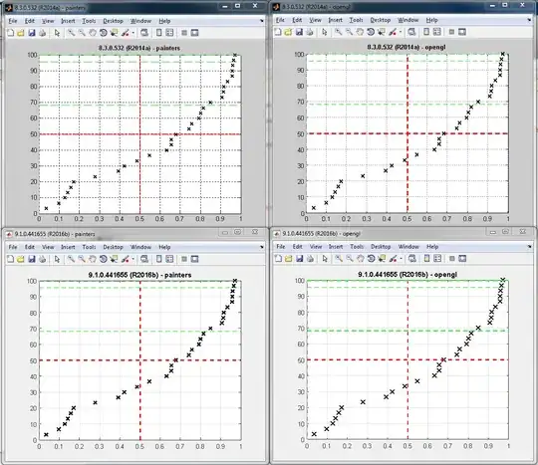
Task: Select Data Cursor tool in R2016b opengl toolbar
Action: pyautogui.click(x=382, y=259)
